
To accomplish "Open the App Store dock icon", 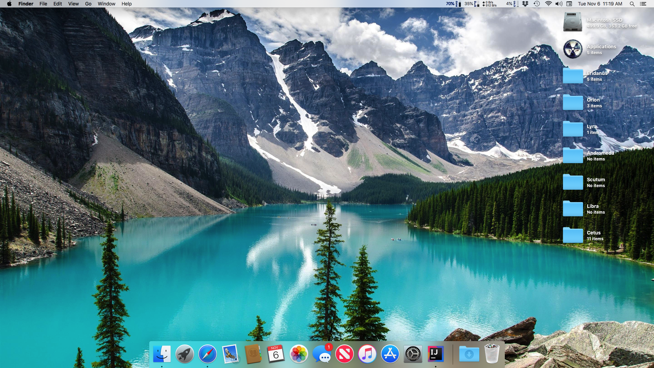I will coord(390,354).
